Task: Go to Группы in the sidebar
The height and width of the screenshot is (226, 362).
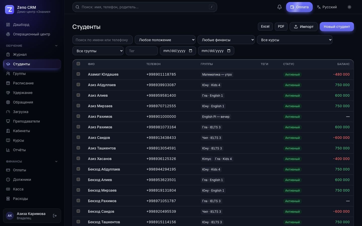Action: (x=32, y=74)
